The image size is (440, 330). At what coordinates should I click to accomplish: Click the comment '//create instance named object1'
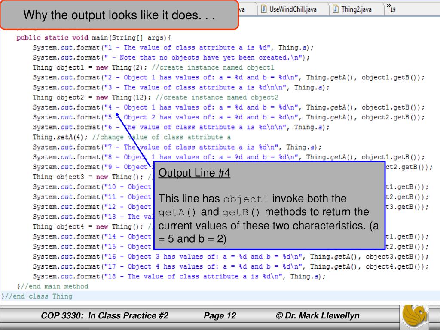pos(213,67)
